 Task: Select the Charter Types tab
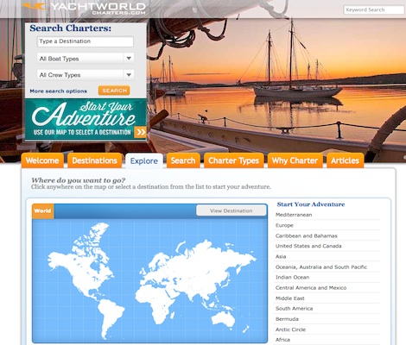(233, 160)
